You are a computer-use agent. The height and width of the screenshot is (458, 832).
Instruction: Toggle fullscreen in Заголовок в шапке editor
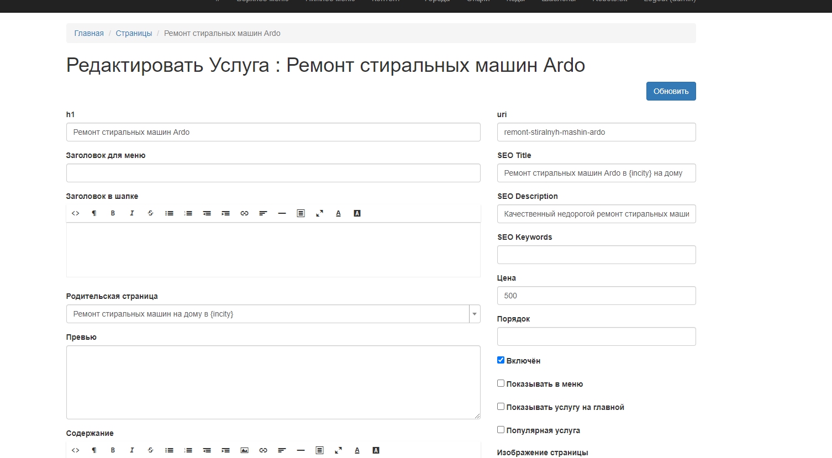tap(320, 213)
